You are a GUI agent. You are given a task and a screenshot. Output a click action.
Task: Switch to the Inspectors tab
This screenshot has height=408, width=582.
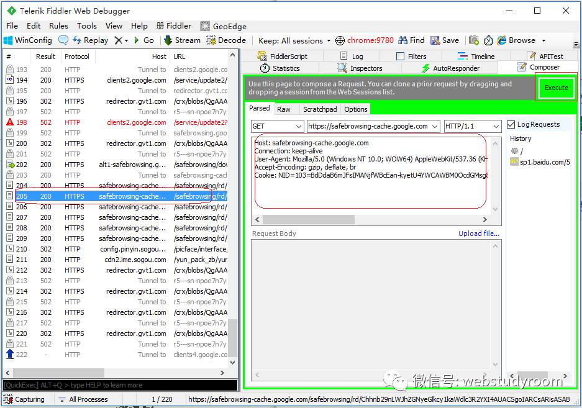coord(360,68)
